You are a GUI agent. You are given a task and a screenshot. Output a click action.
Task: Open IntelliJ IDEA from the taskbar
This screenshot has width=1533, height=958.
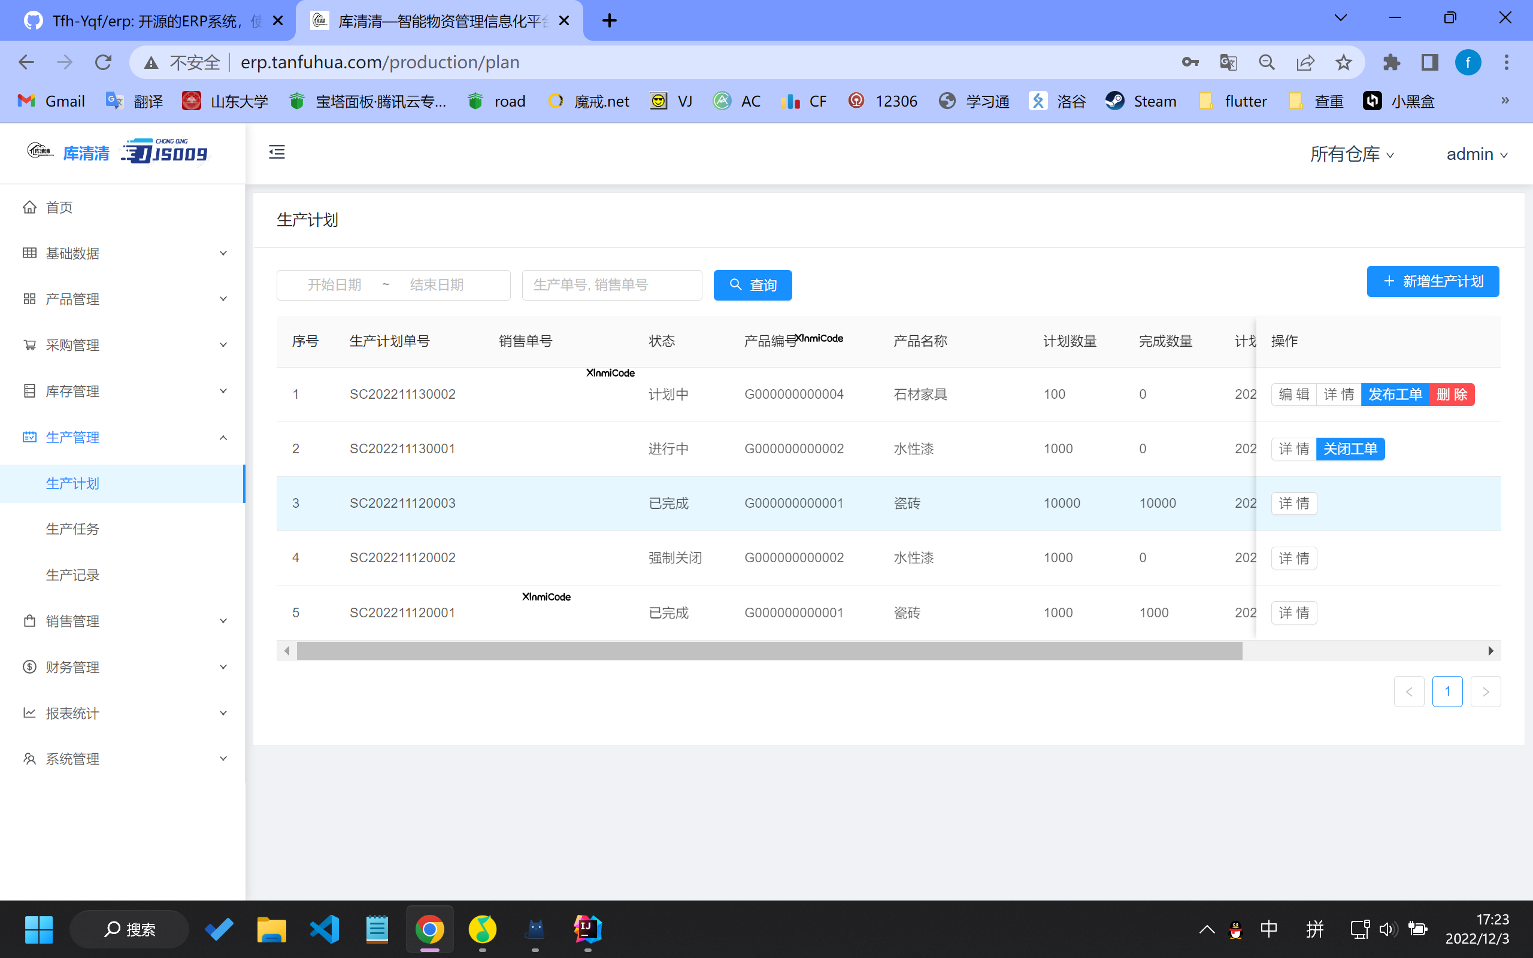coord(587,929)
